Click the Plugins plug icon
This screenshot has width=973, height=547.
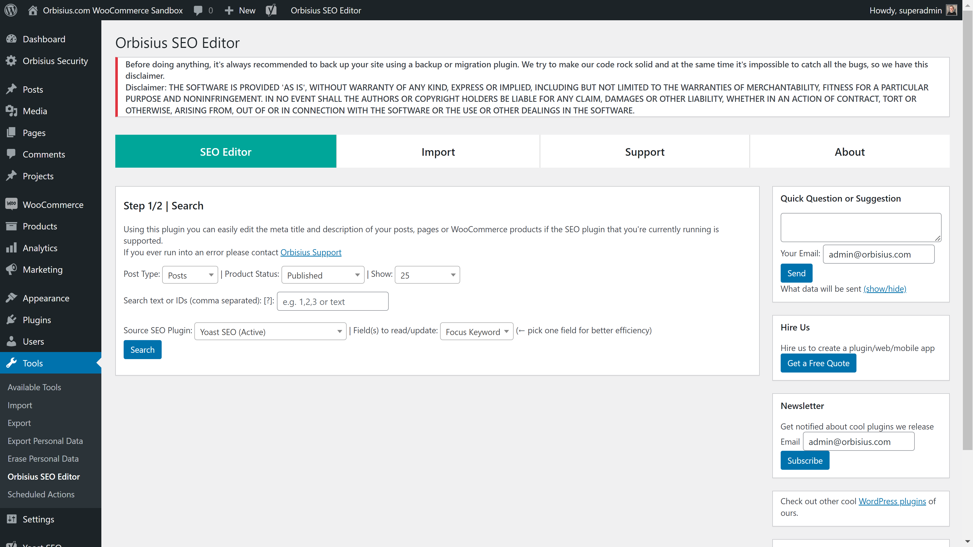[11, 320]
